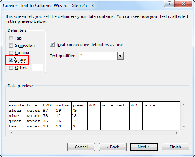The width and height of the screenshot is (195, 157).
Task: Click the preview scroll up arrow
Action: (183, 105)
